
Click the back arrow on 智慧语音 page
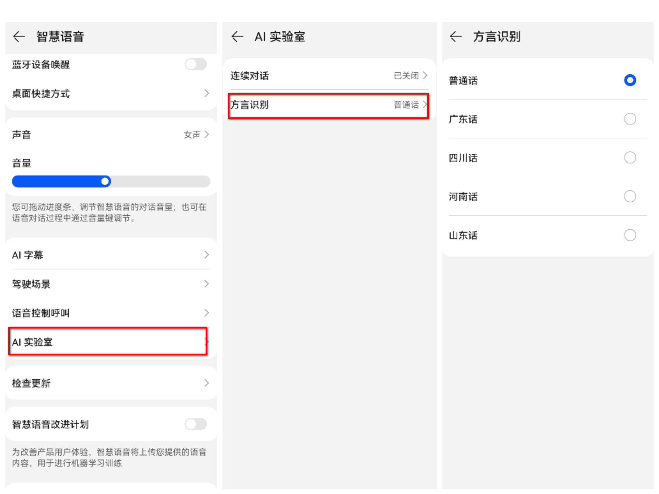pos(19,37)
